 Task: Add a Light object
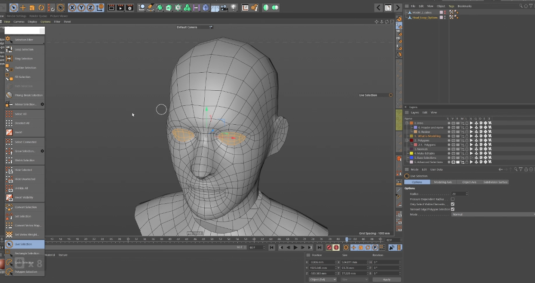click(x=234, y=7)
